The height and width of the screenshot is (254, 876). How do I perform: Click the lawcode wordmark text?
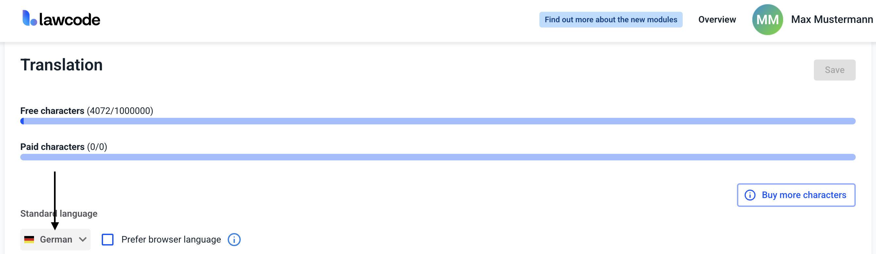click(70, 20)
